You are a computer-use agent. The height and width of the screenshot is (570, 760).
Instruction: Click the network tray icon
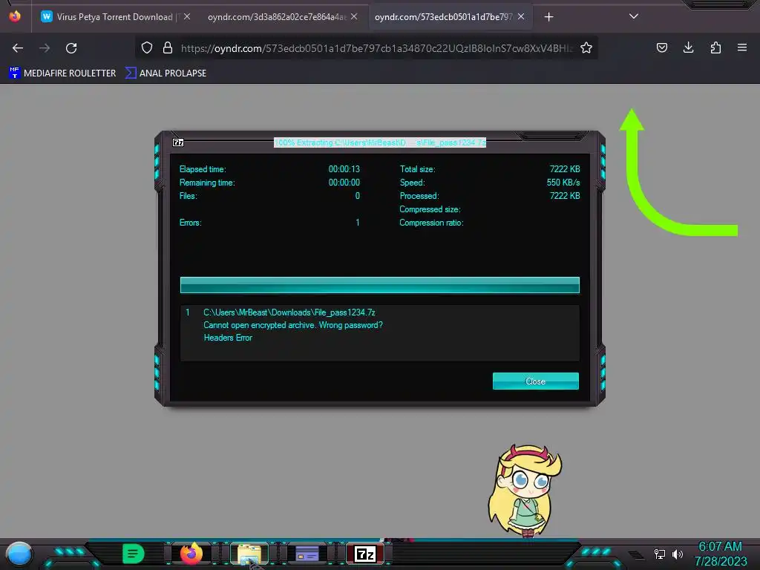click(x=660, y=554)
